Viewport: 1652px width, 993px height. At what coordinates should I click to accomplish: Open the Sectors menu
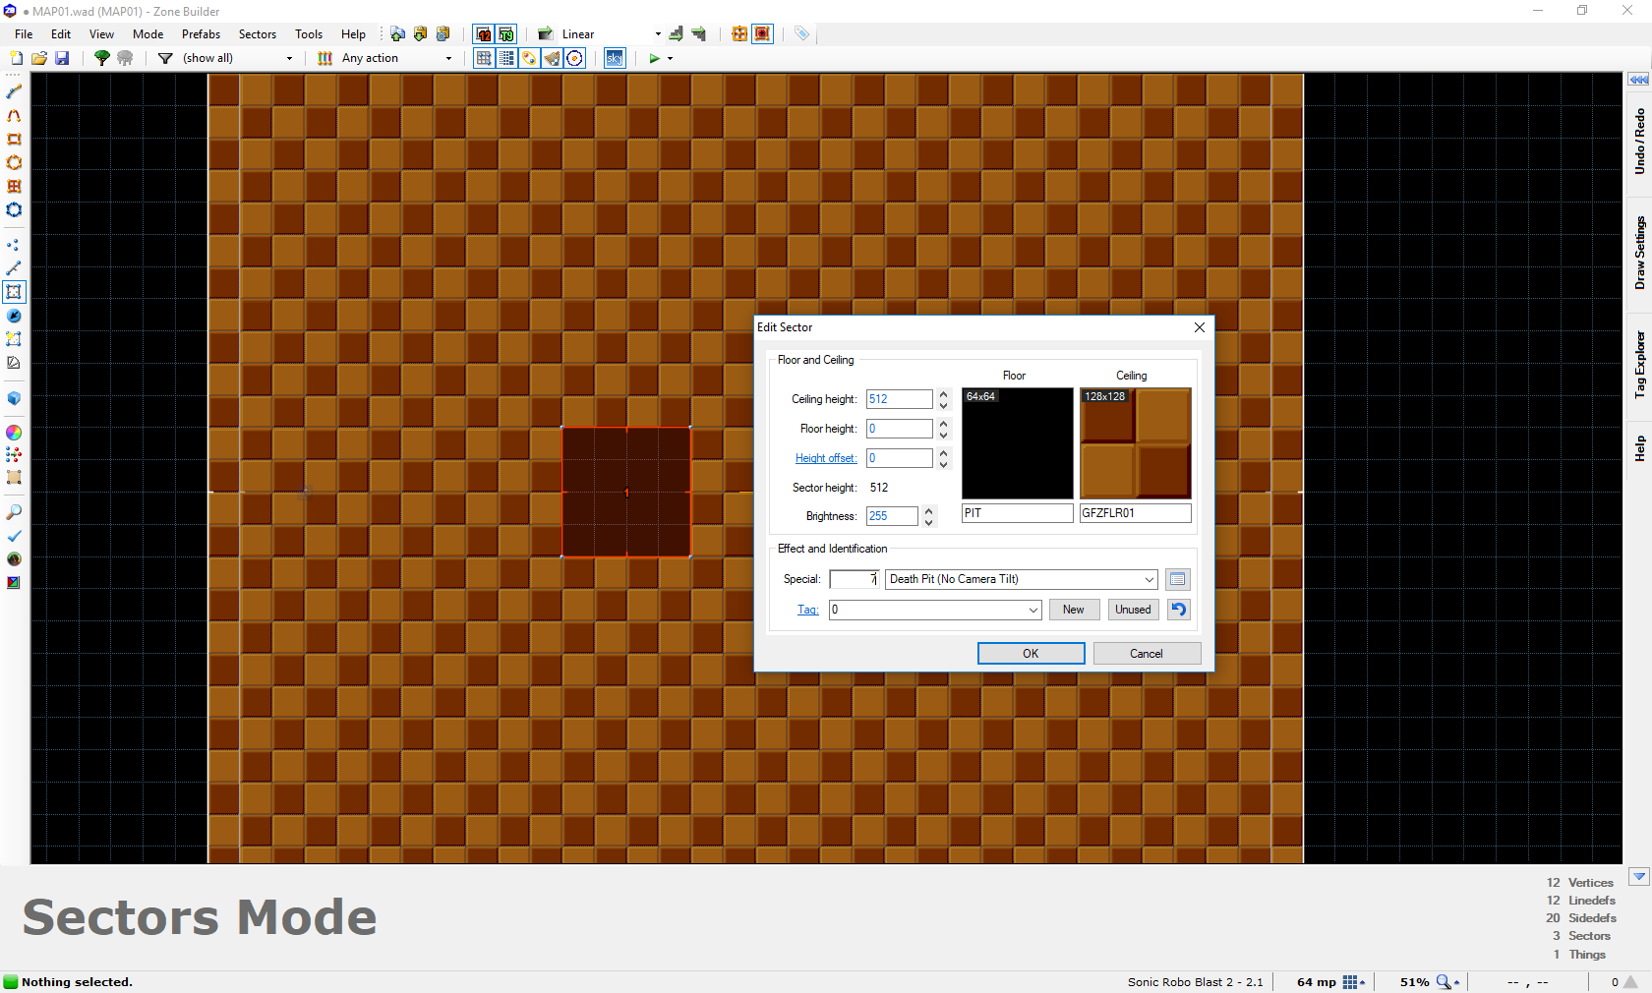[257, 34]
